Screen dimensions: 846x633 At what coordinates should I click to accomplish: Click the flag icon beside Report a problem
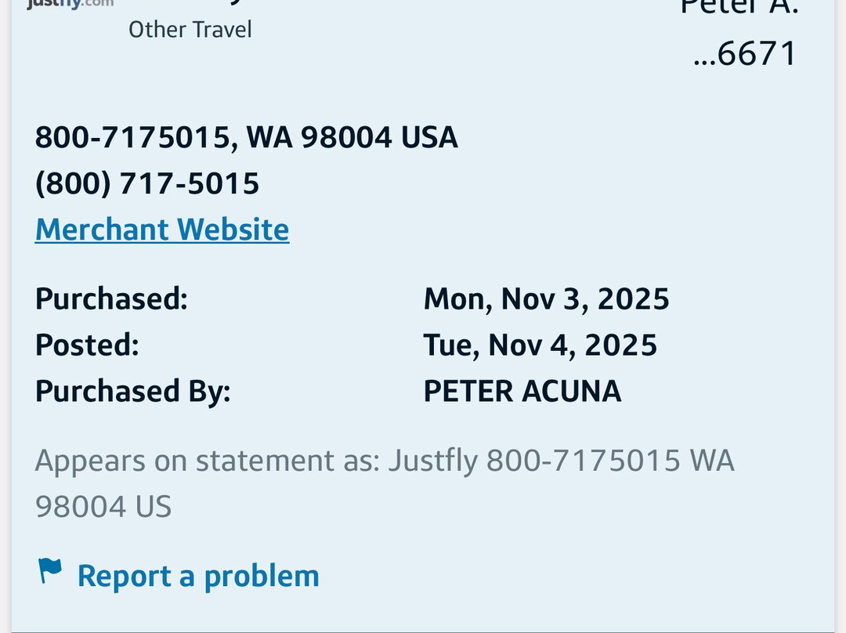tap(51, 572)
